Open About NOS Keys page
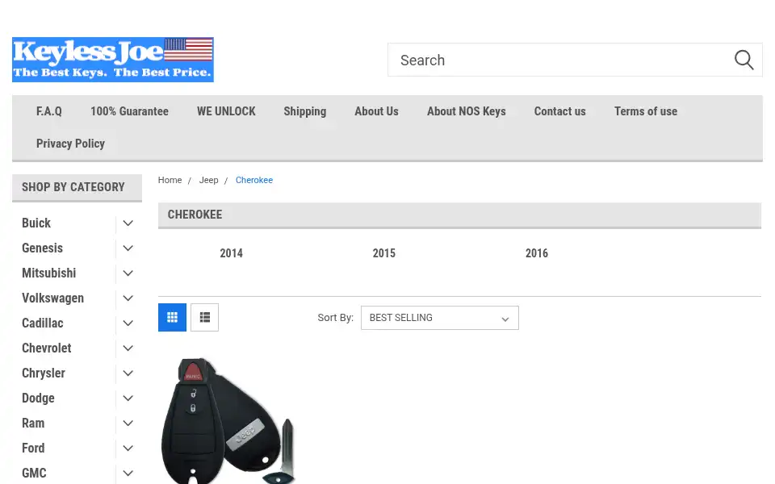 [466, 111]
